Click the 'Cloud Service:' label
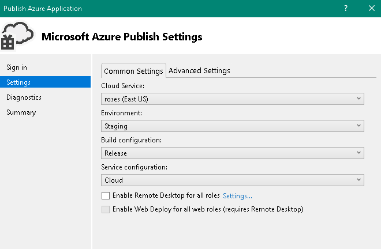Viewport: 381px width, 249px height. (x=123, y=86)
